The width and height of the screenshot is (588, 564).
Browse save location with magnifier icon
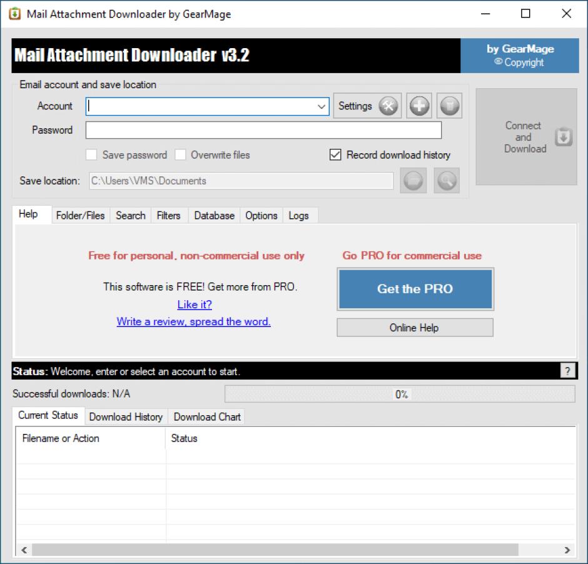447,181
